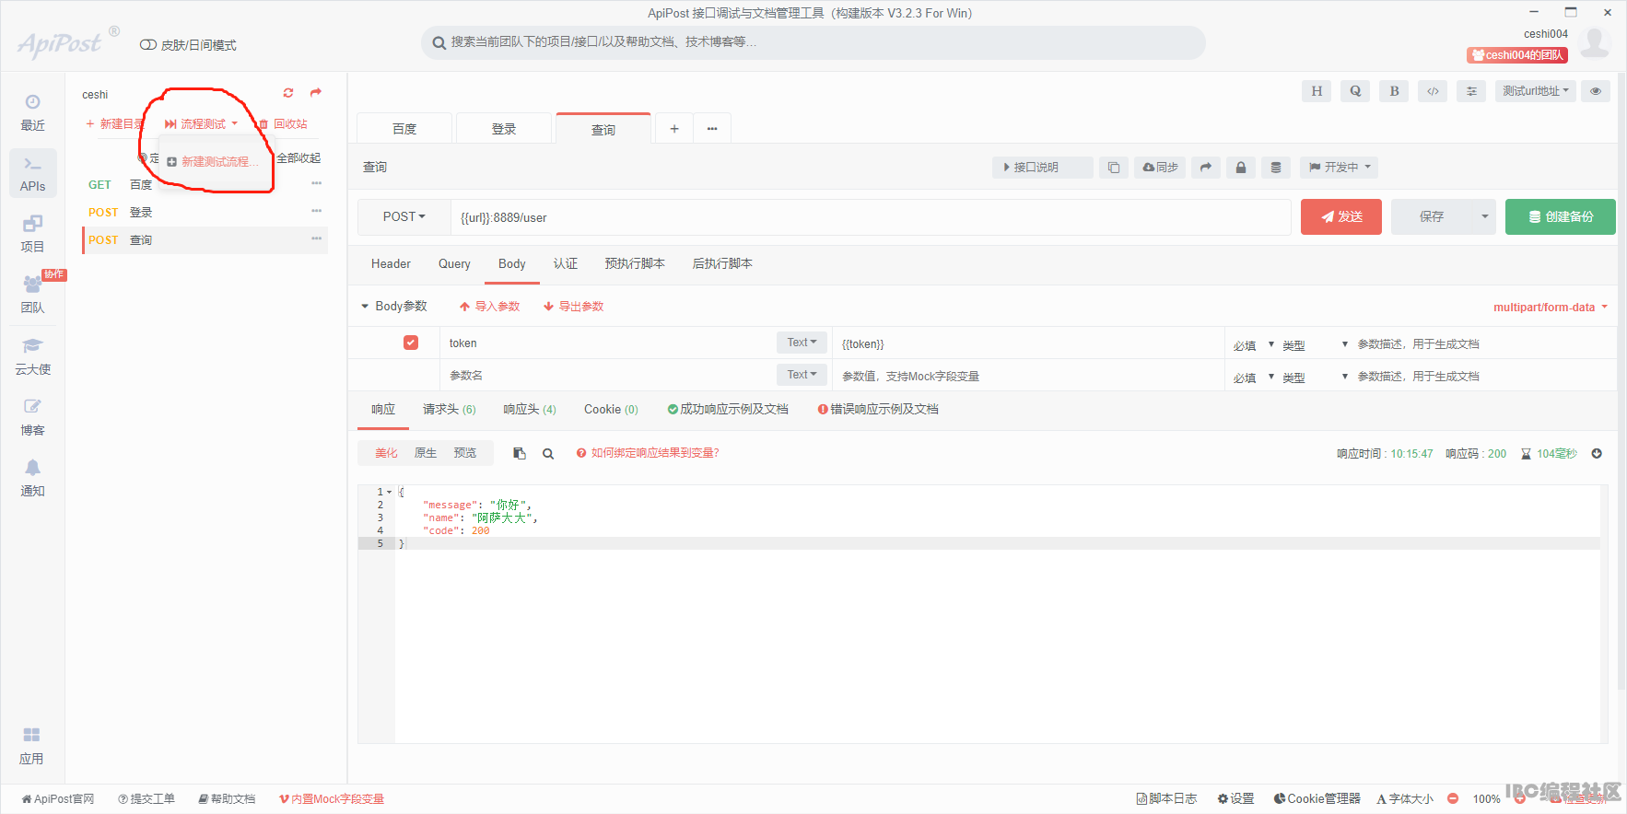This screenshot has height=814, width=1627.
Task: Download response via the download circle icon
Action: (x=1597, y=453)
